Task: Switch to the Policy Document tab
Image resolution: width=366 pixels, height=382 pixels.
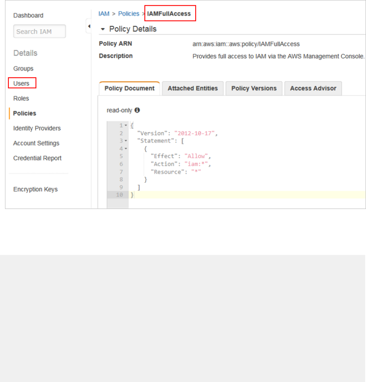Action: pos(129,88)
